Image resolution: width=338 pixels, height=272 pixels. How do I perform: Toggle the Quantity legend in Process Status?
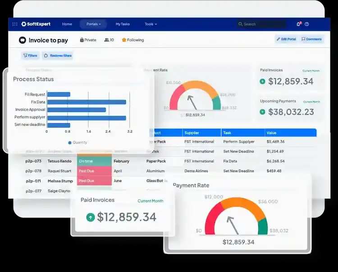click(78, 143)
